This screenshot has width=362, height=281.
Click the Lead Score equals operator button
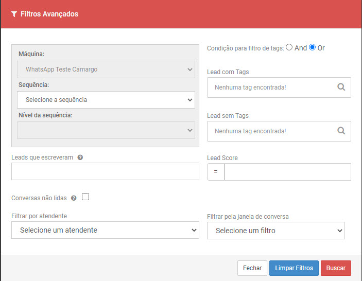point(216,172)
